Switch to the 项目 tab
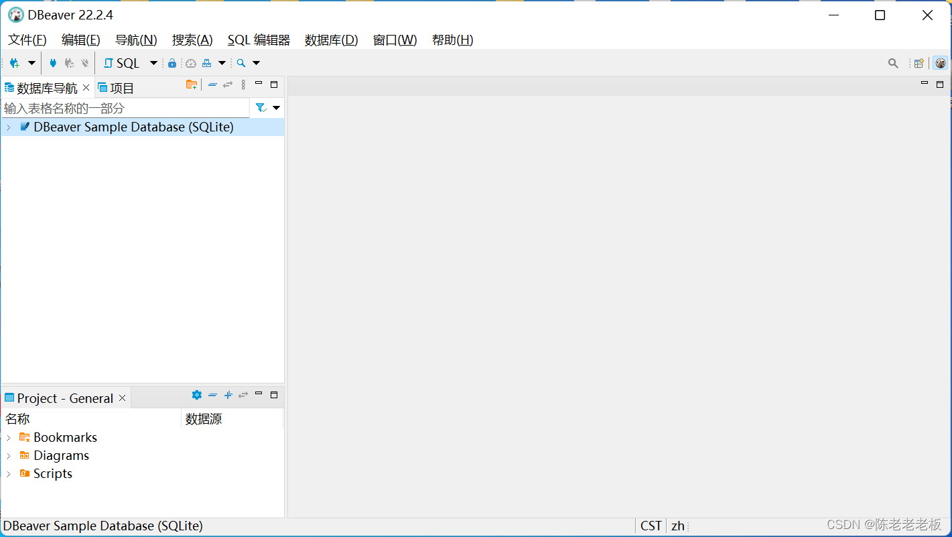The image size is (952, 537). coord(116,88)
